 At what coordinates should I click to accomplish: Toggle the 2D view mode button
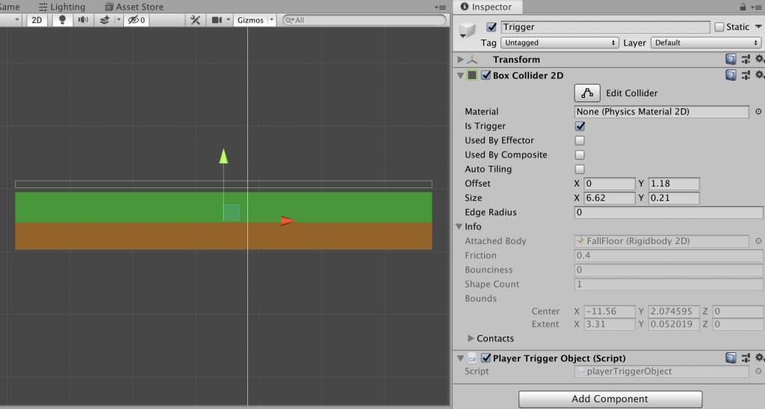pyautogui.click(x=37, y=20)
